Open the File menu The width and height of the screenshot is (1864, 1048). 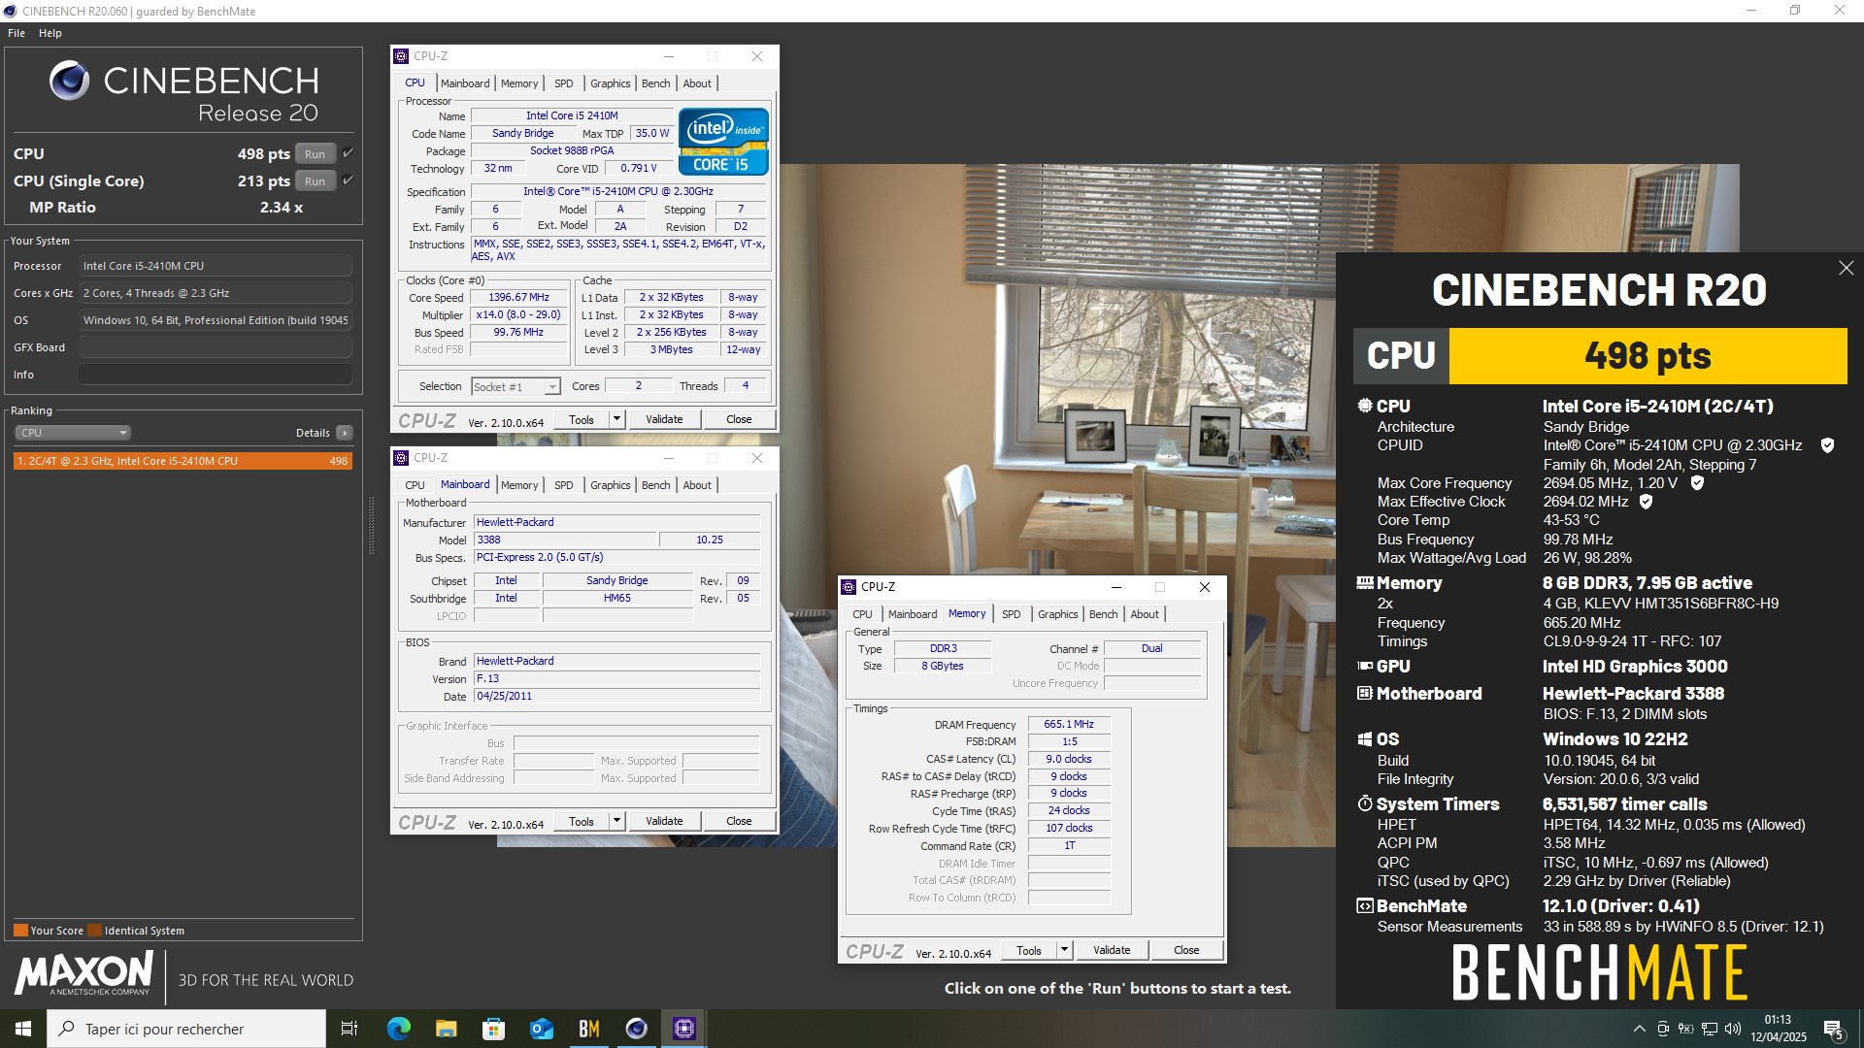pyautogui.click(x=17, y=33)
